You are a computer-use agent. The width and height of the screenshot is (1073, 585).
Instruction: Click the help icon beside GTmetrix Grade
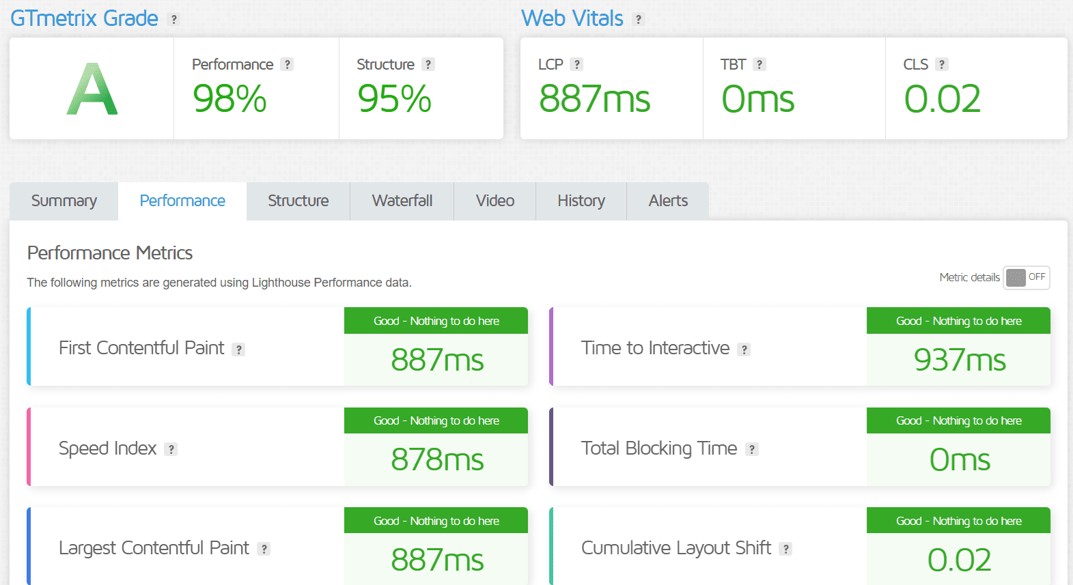point(174,20)
